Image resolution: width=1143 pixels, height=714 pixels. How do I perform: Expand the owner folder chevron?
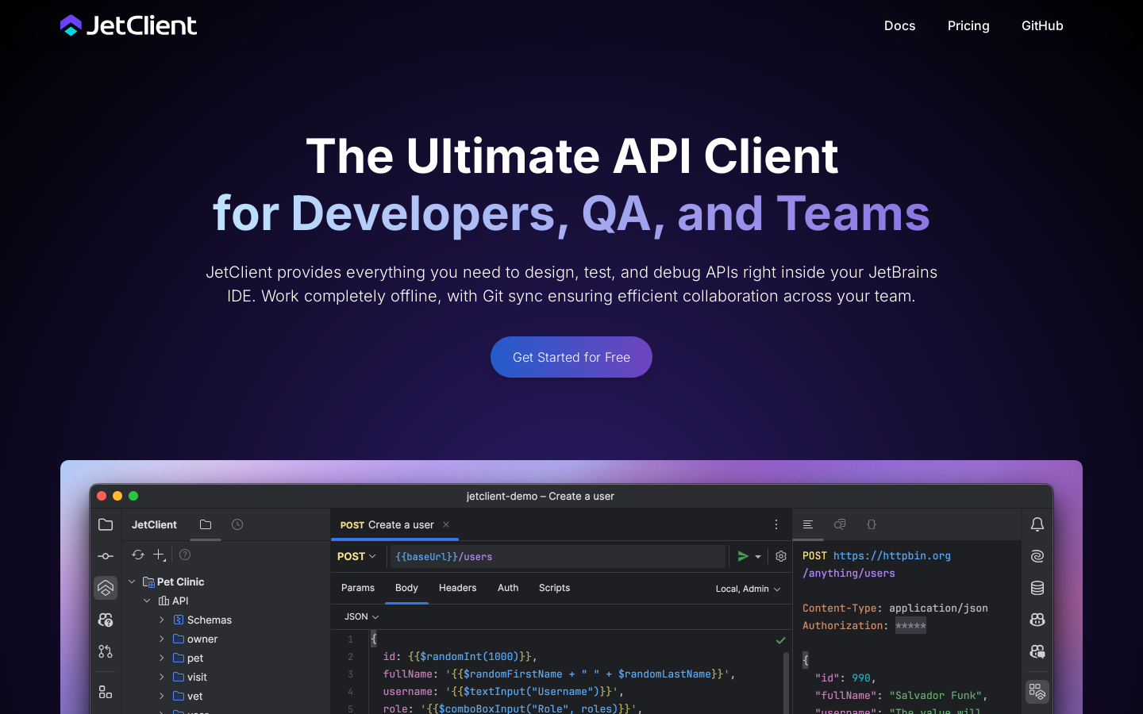coord(162,639)
